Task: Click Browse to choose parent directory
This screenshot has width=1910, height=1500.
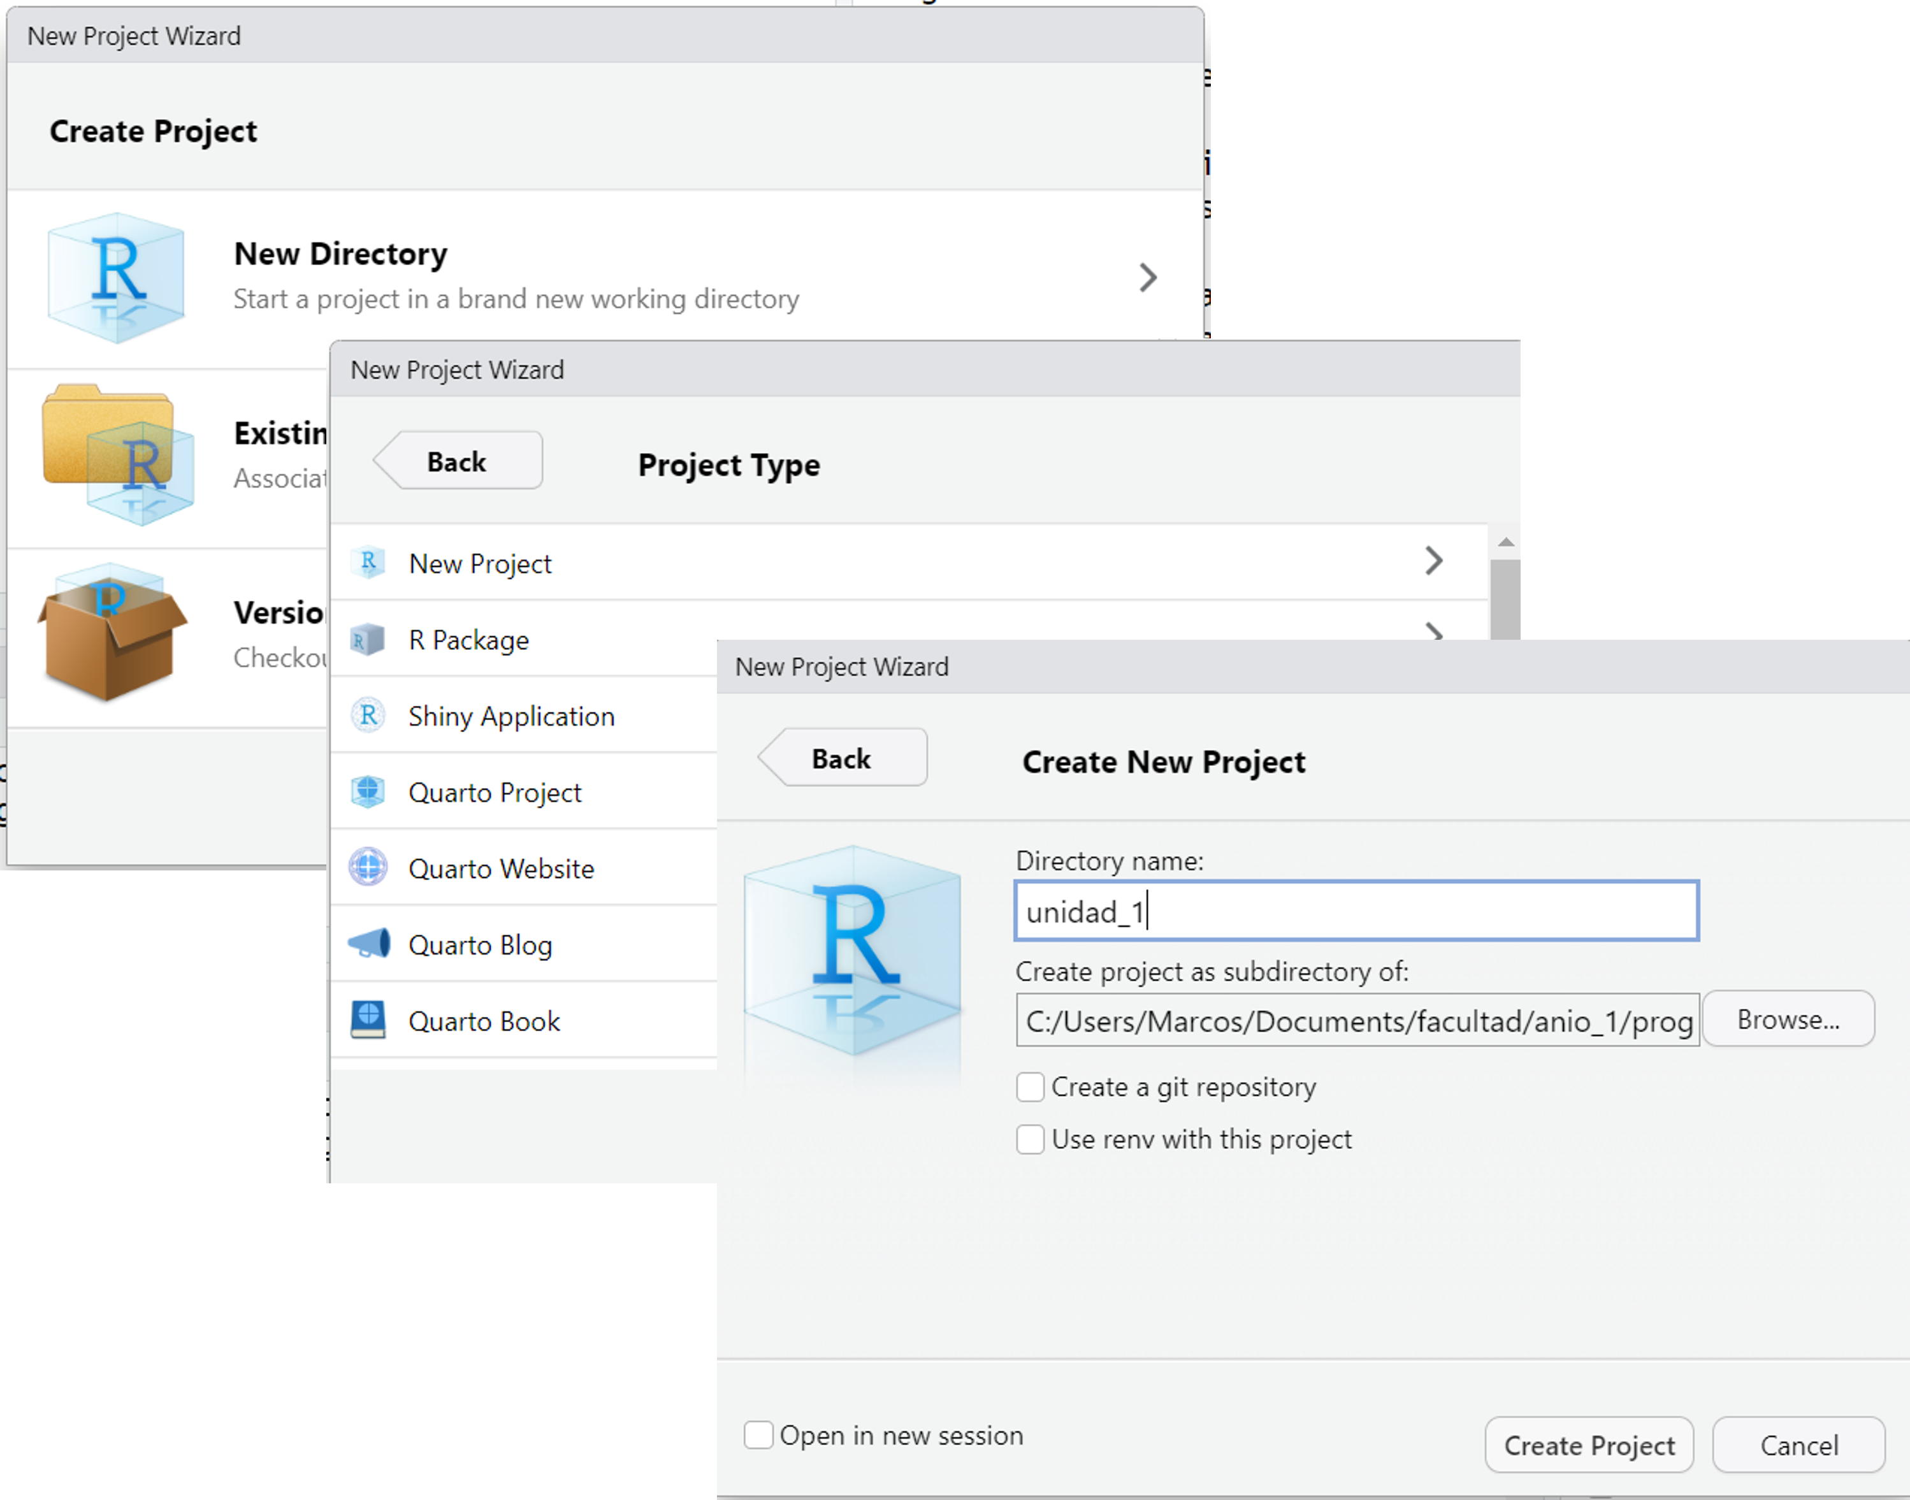Action: pos(1788,1019)
